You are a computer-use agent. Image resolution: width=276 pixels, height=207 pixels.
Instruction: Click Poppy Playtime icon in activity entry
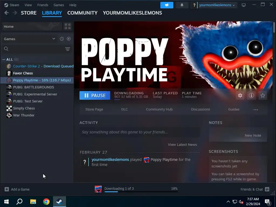(147, 160)
